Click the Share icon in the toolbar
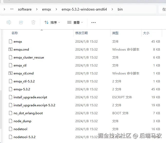The image size is (166, 143). [21, 22]
